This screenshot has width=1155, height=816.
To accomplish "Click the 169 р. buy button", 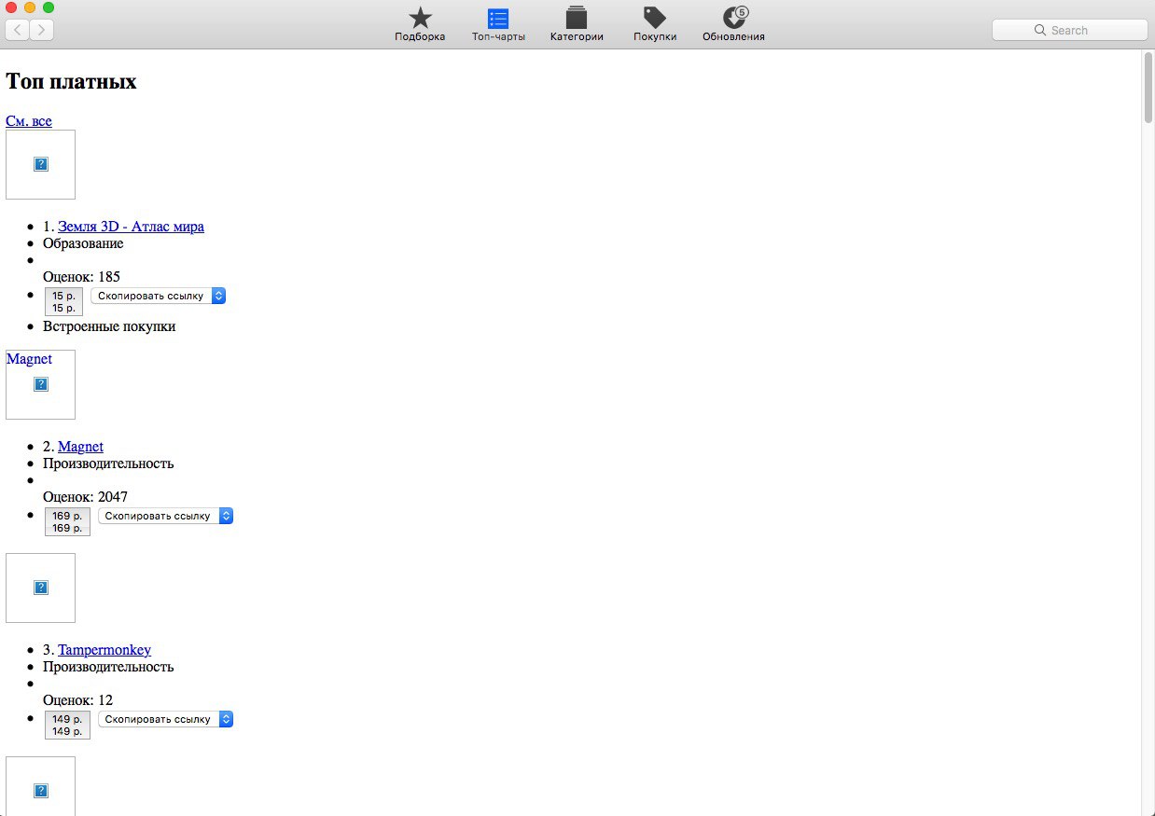I will pyautogui.click(x=67, y=521).
